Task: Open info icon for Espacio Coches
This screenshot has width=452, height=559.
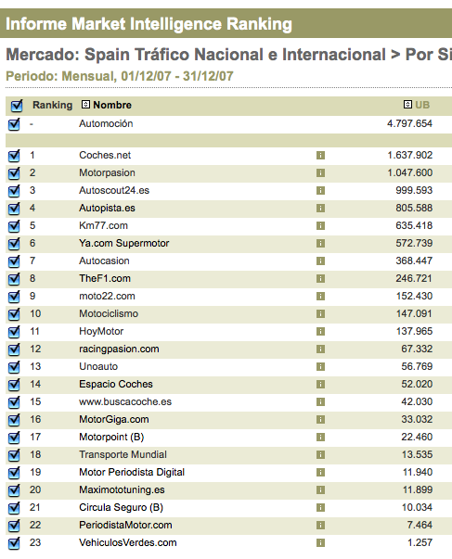Action: 320,385
